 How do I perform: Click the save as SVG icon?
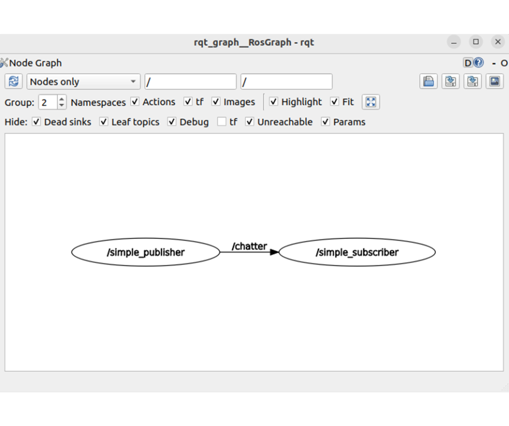(473, 82)
